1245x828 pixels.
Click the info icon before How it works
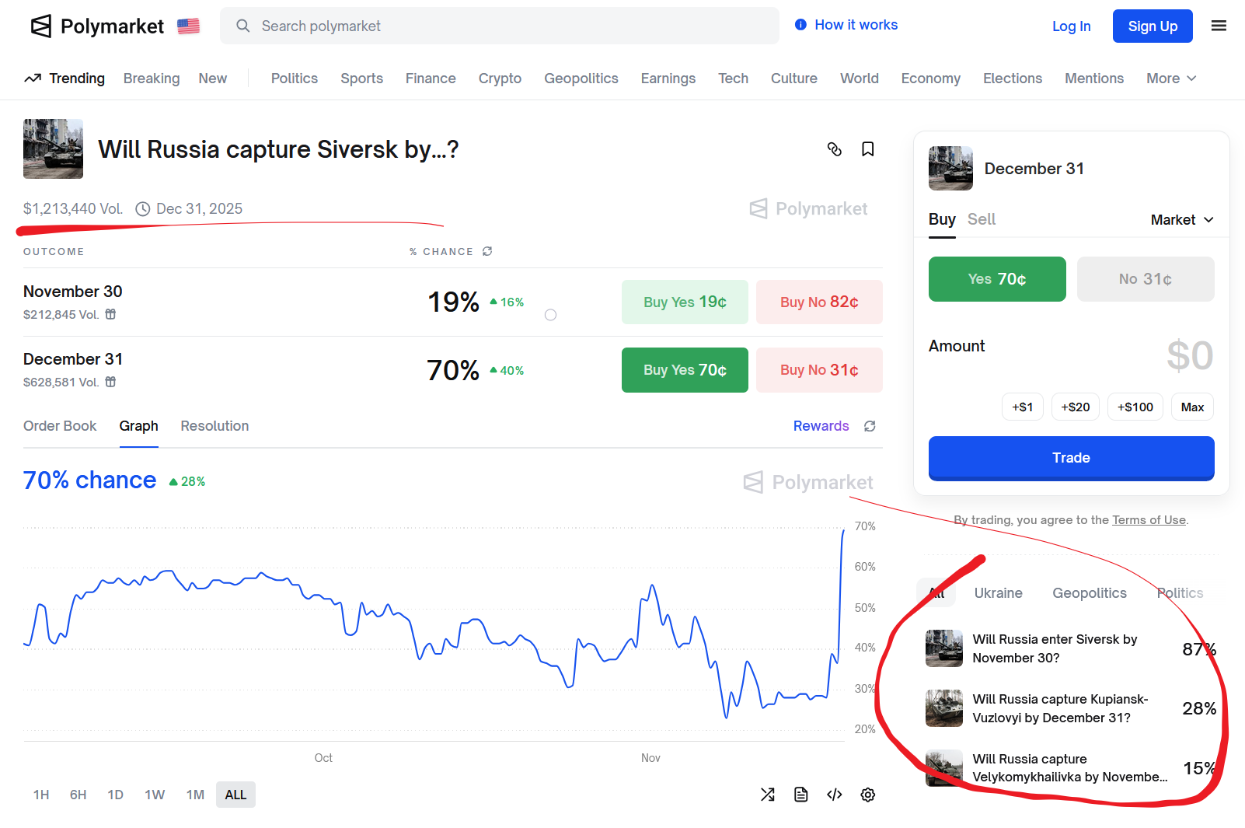[800, 25]
